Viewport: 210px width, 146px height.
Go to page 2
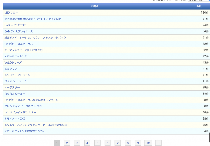pyautogui.click(x=67, y=143)
